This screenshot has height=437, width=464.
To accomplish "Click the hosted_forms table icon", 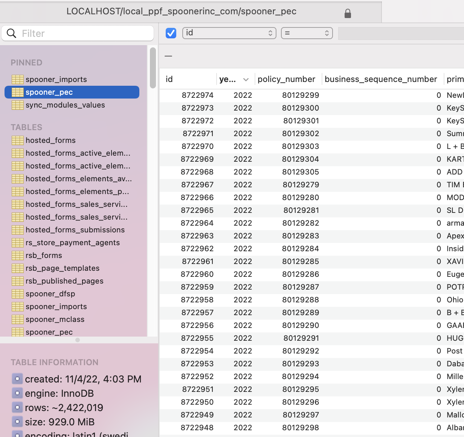I will click(18, 140).
